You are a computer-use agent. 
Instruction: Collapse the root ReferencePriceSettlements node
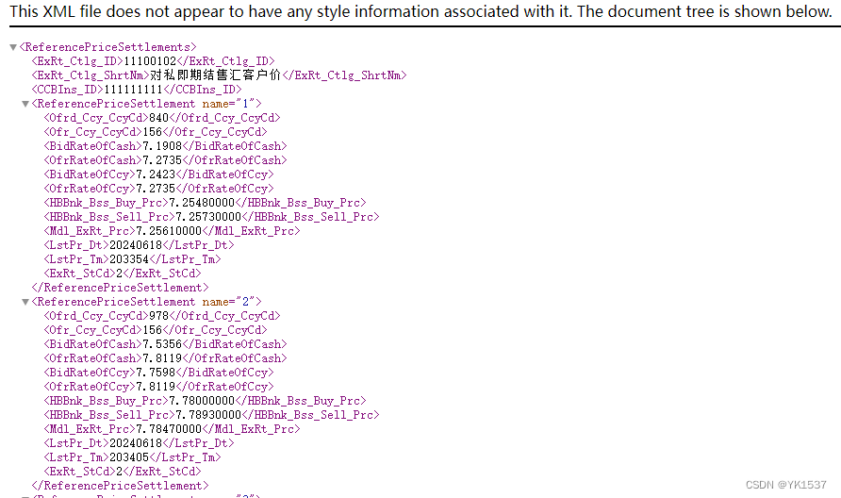pyautogui.click(x=13, y=47)
